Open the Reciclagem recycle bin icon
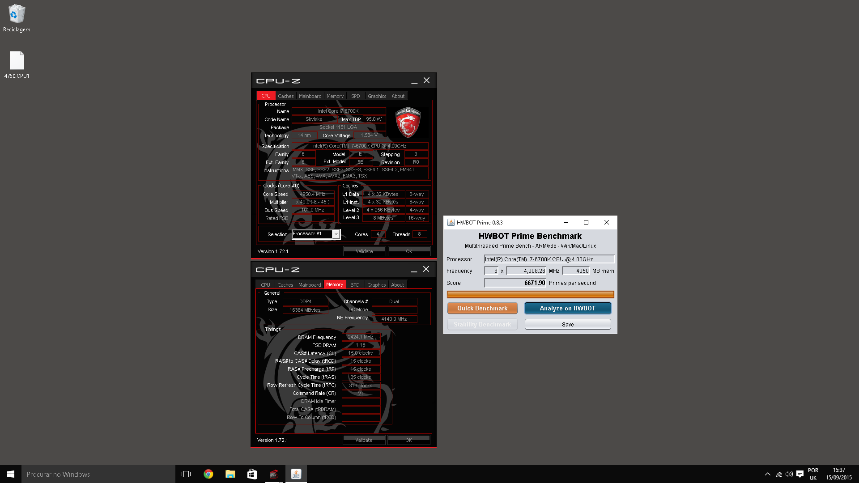 tap(17, 18)
